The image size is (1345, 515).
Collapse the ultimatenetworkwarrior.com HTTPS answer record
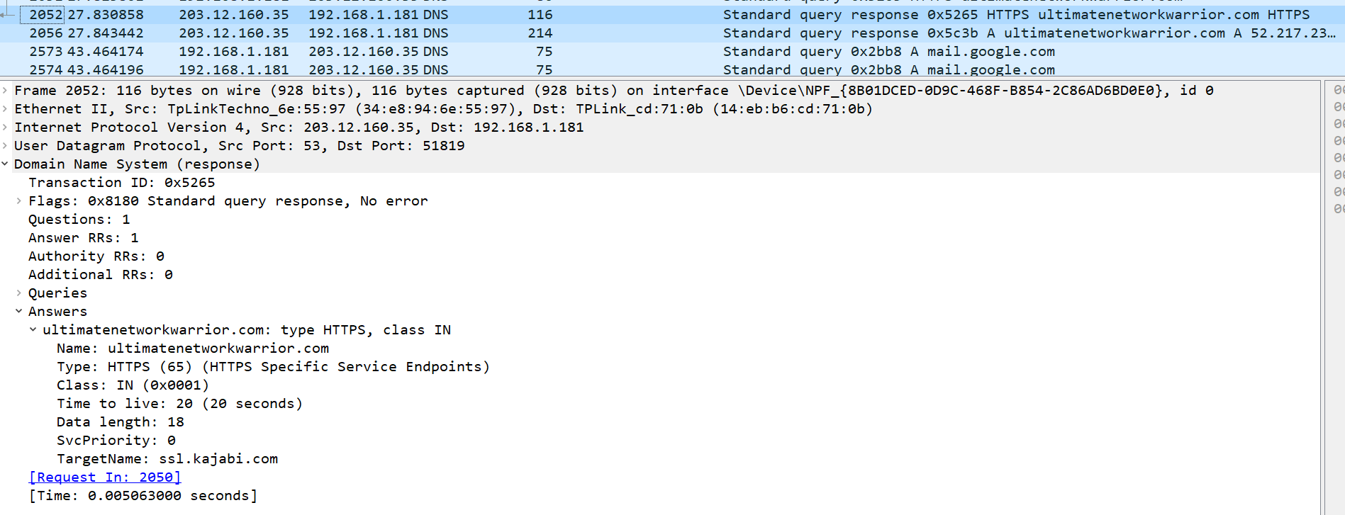click(33, 330)
